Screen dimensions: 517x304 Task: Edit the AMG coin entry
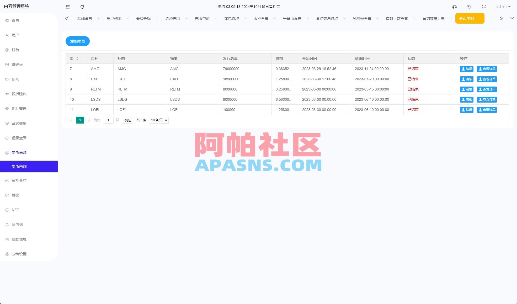[466, 69]
